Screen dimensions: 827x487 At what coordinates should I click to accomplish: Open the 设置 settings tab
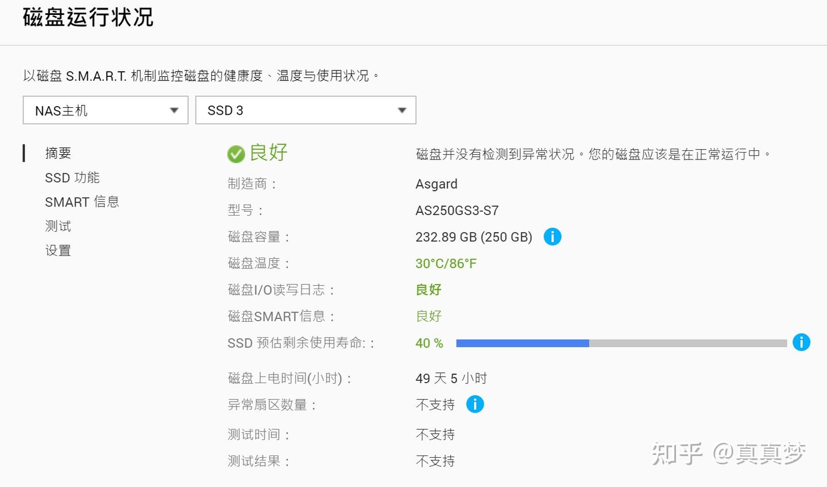coord(58,251)
